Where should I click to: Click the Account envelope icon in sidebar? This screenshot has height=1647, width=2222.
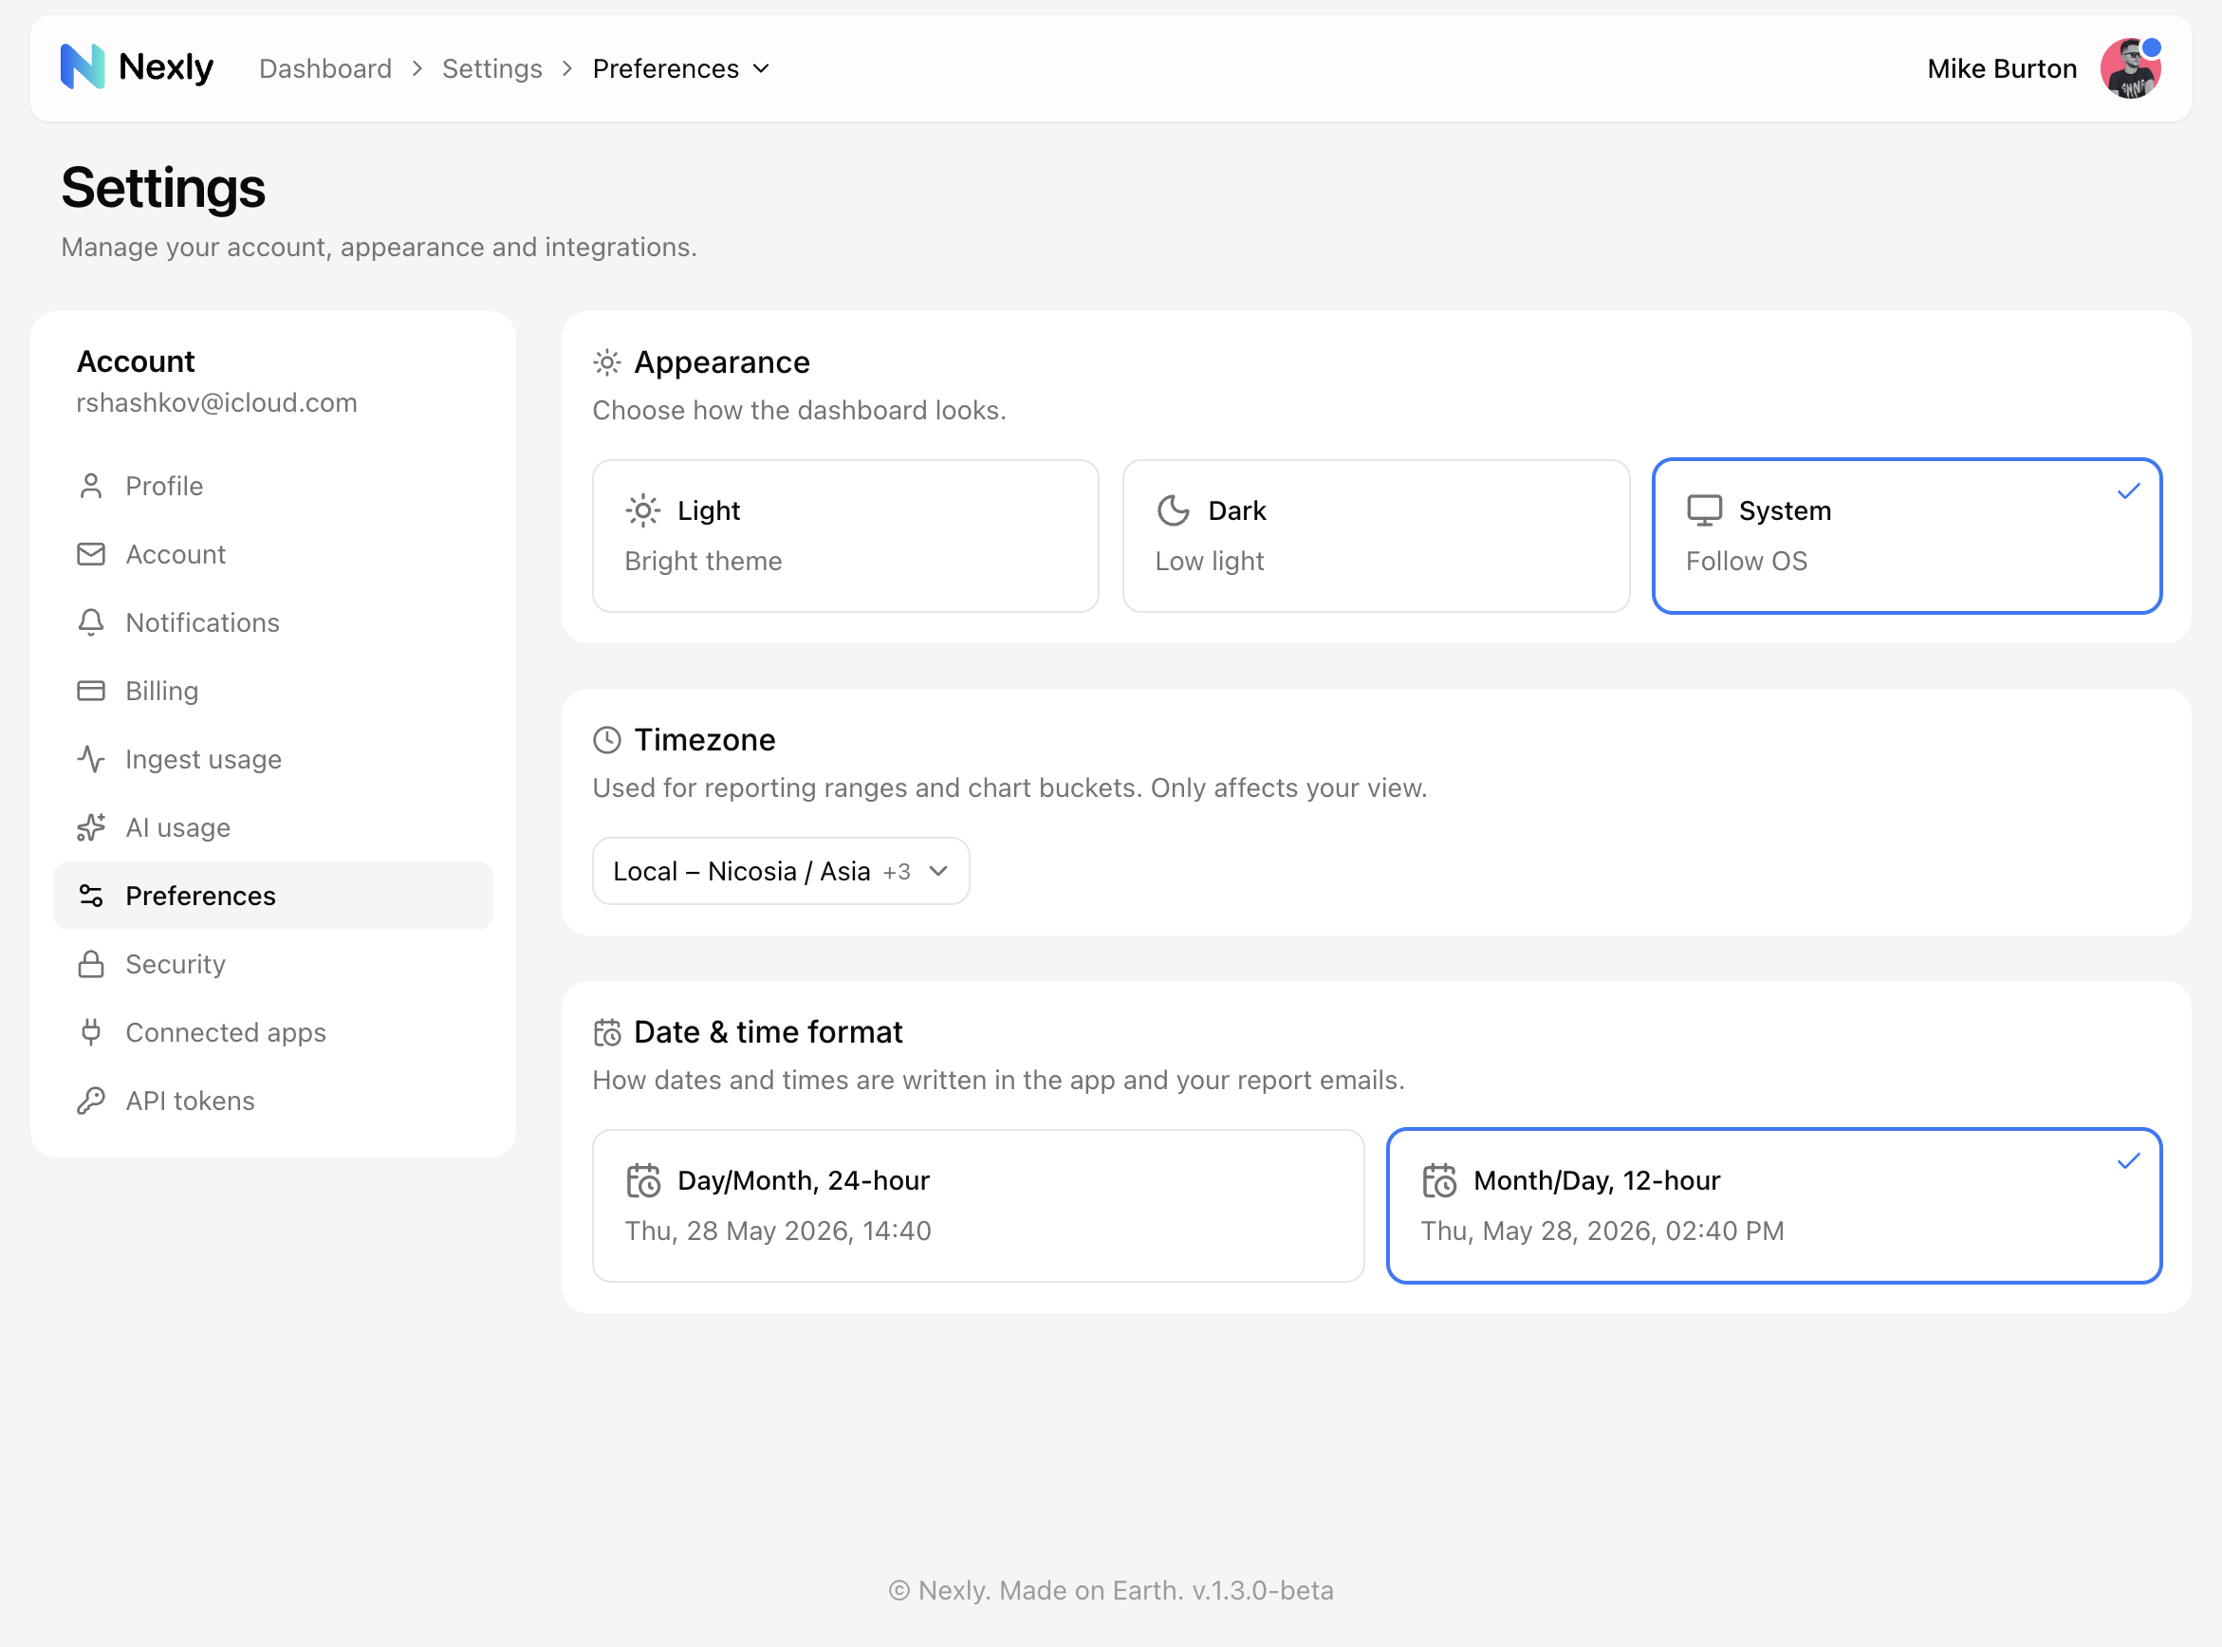pos(91,554)
